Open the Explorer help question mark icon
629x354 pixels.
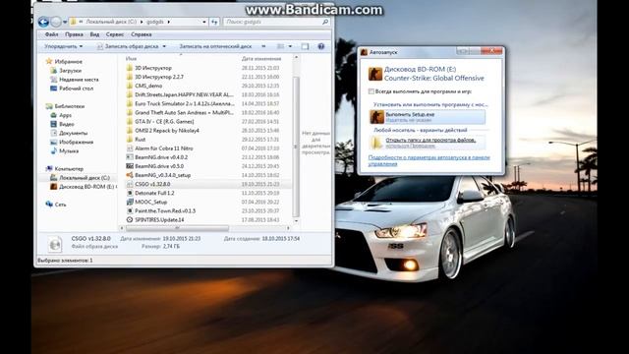coord(321,46)
